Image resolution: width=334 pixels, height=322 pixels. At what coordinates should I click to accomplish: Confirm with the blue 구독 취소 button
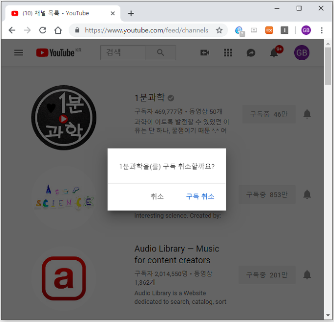pyautogui.click(x=200, y=196)
